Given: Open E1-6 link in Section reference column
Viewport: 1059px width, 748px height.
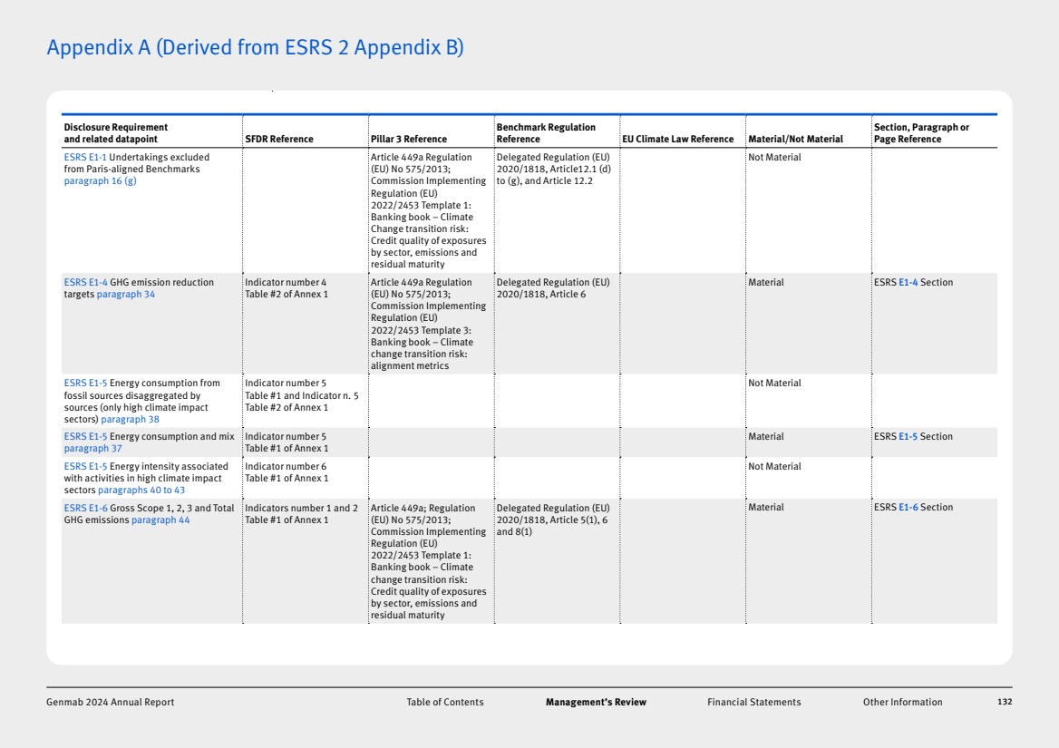Looking at the screenshot, I should pos(908,509).
